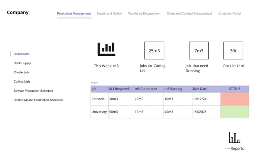Click the Company logo text
This screenshot has height=158, width=262.
point(18,12)
